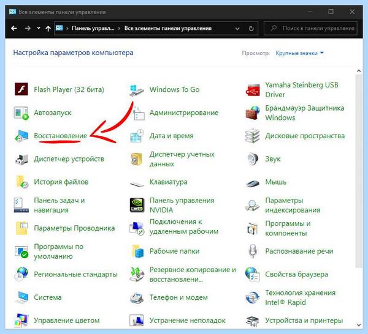
Task: Go up one level with the up arrow
Action: click(x=48, y=29)
